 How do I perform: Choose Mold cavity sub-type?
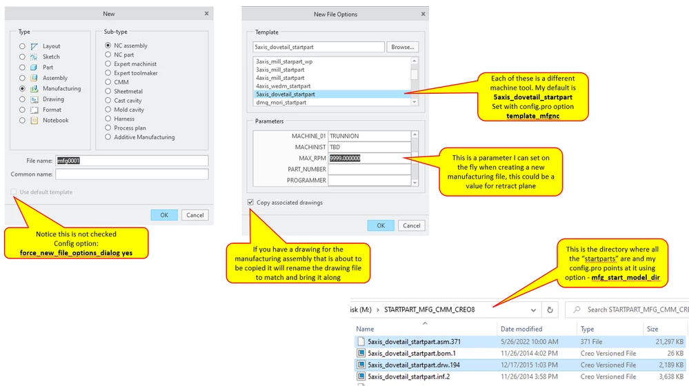pyautogui.click(x=108, y=110)
